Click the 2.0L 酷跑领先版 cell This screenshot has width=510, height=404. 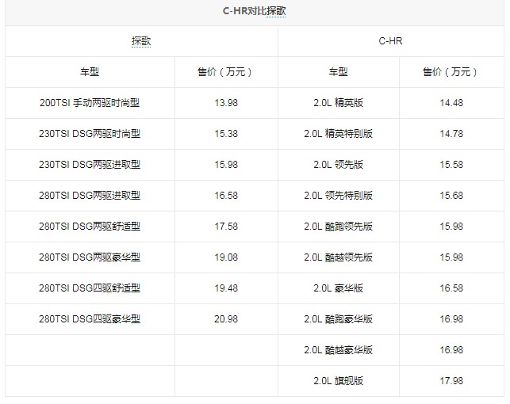pyautogui.click(x=338, y=227)
